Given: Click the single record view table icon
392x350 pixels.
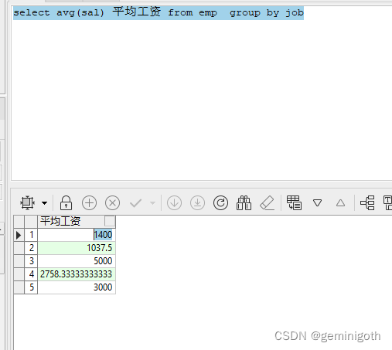Looking at the screenshot, I should pos(294,202).
